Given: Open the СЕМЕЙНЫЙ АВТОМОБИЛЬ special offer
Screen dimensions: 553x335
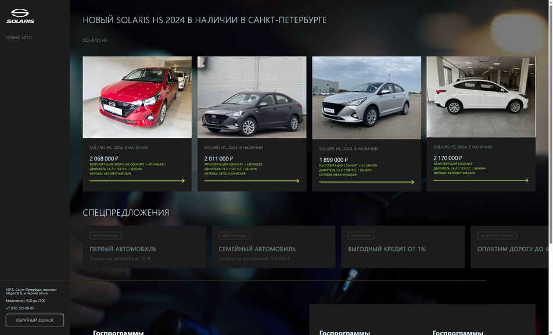Looking at the screenshot, I should point(274,247).
